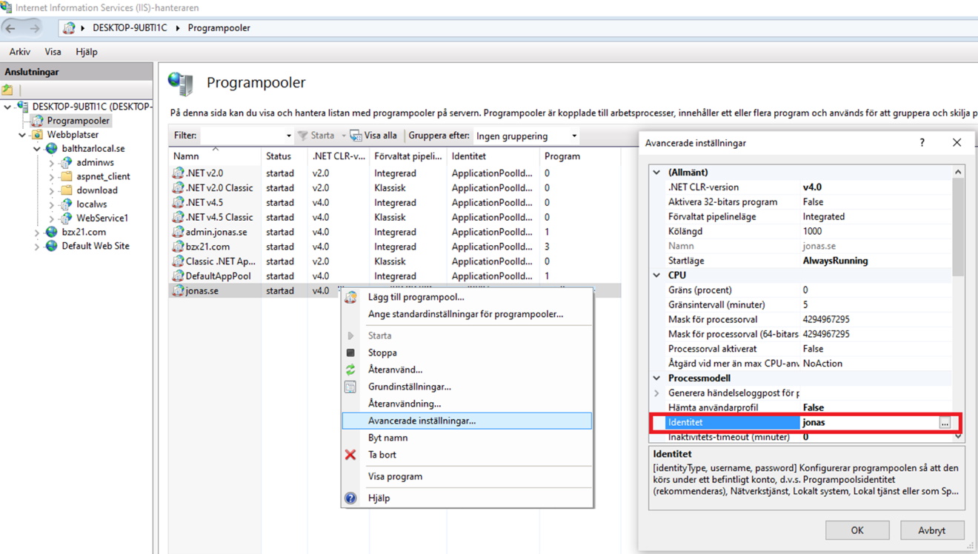Select the .NET v4.5 pool row
This screenshot has height=554, width=978.
click(x=395, y=202)
